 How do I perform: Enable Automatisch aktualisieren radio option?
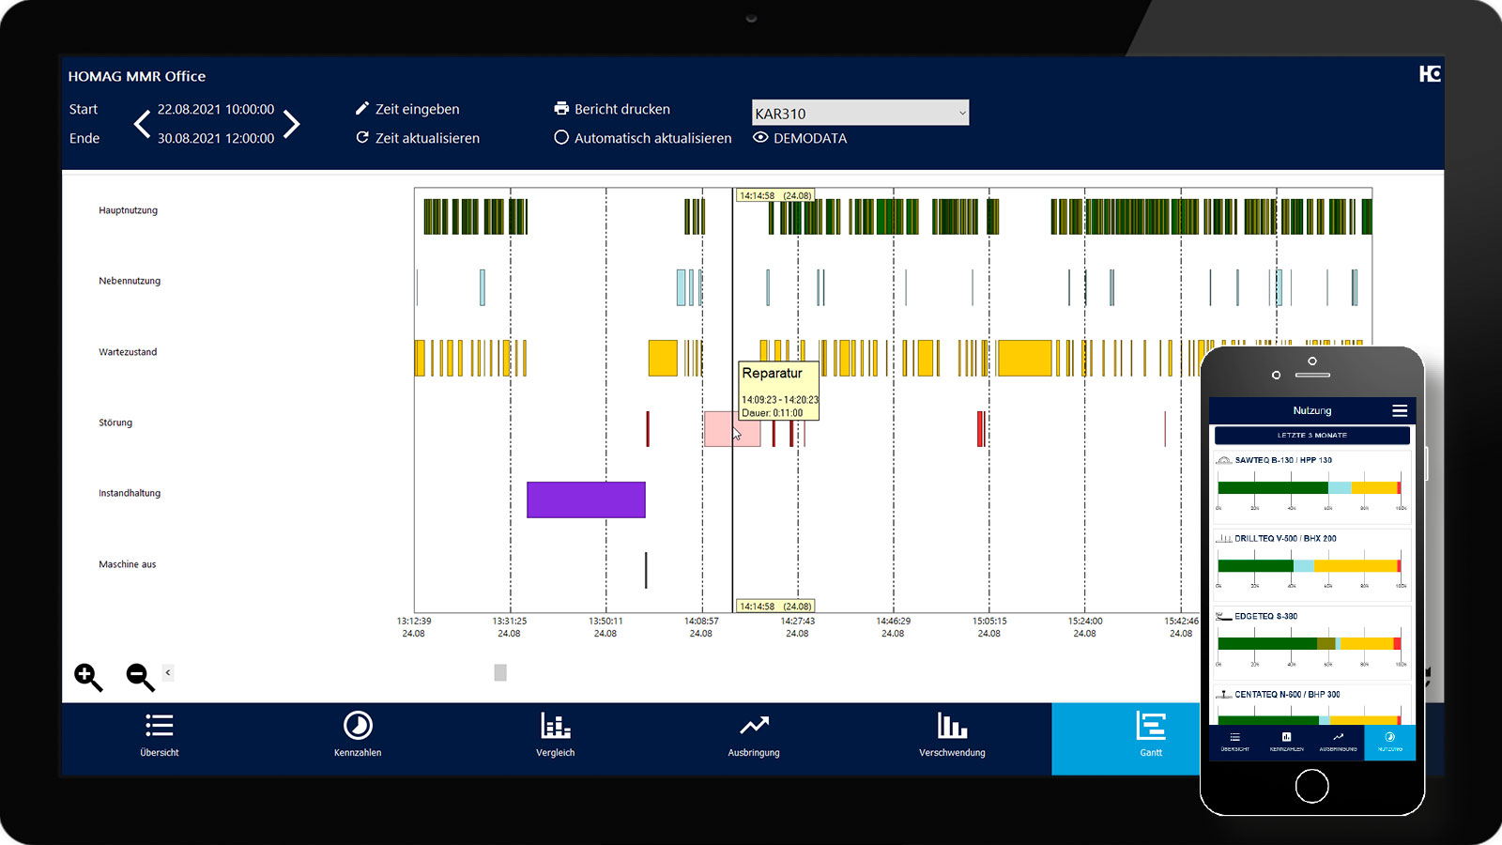pyautogui.click(x=561, y=138)
